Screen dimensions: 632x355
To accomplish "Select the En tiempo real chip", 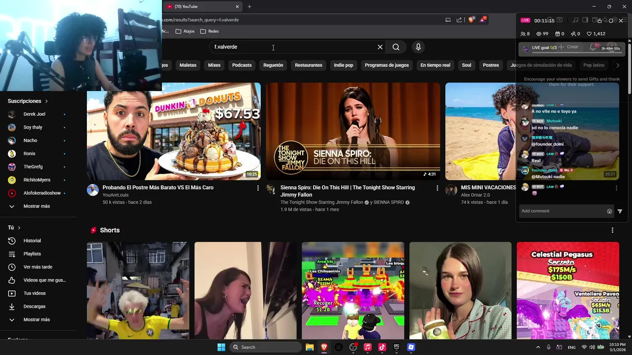I will pyautogui.click(x=435, y=65).
